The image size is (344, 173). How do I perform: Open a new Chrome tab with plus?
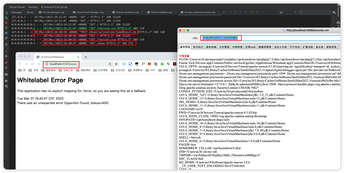pos(86,57)
